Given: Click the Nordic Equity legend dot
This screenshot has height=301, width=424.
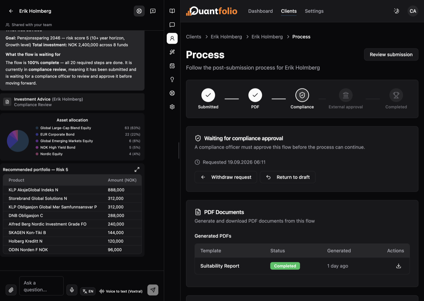Looking at the screenshot, I should tap(37, 154).
